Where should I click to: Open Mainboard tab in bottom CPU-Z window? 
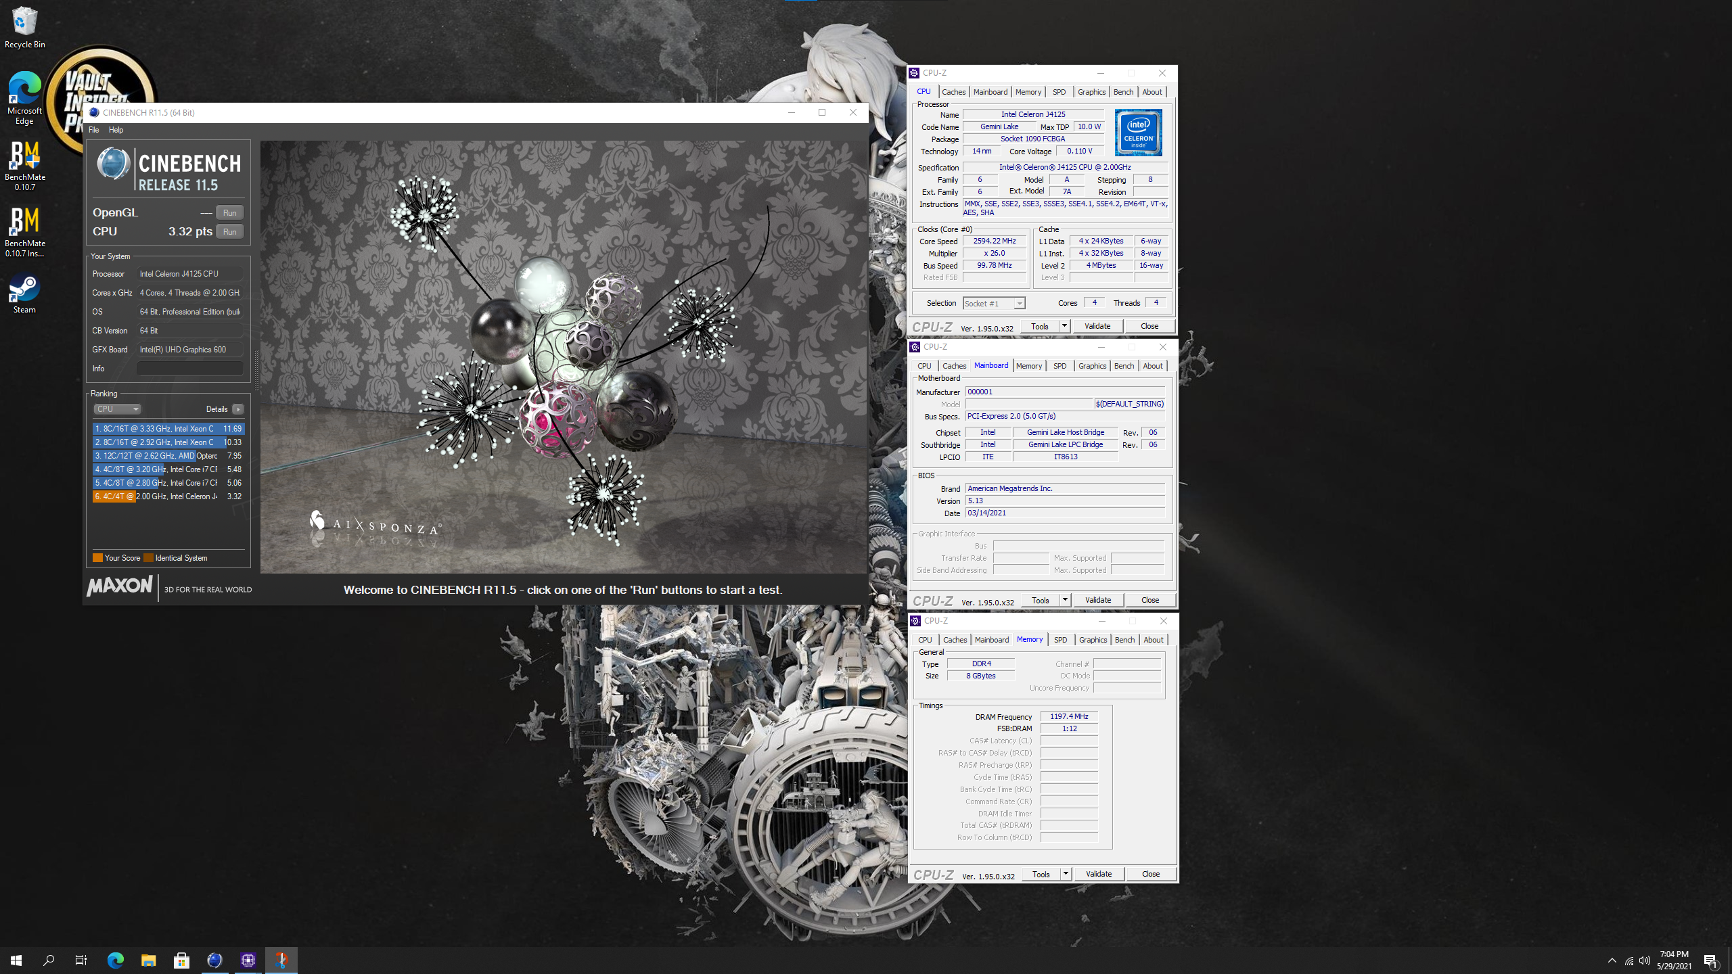point(992,640)
